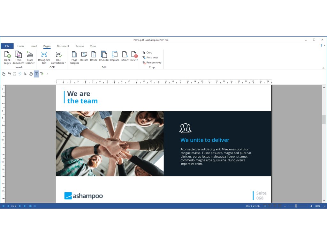Collapse the ribbon with the chevron

(x=323, y=68)
